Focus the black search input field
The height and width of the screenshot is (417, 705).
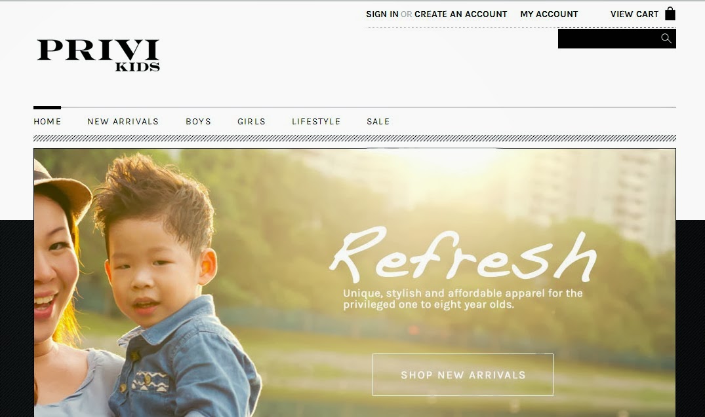[x=609, y=39]
